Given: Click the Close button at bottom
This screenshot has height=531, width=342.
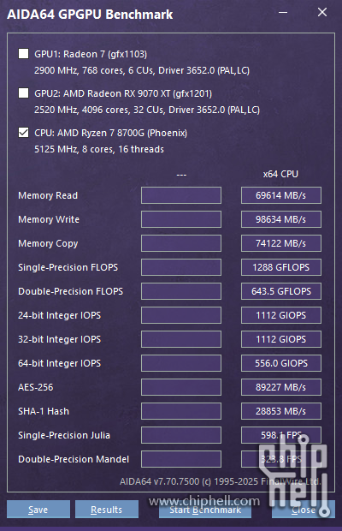Looking at the screenshot, I should [x=304, y=510].
